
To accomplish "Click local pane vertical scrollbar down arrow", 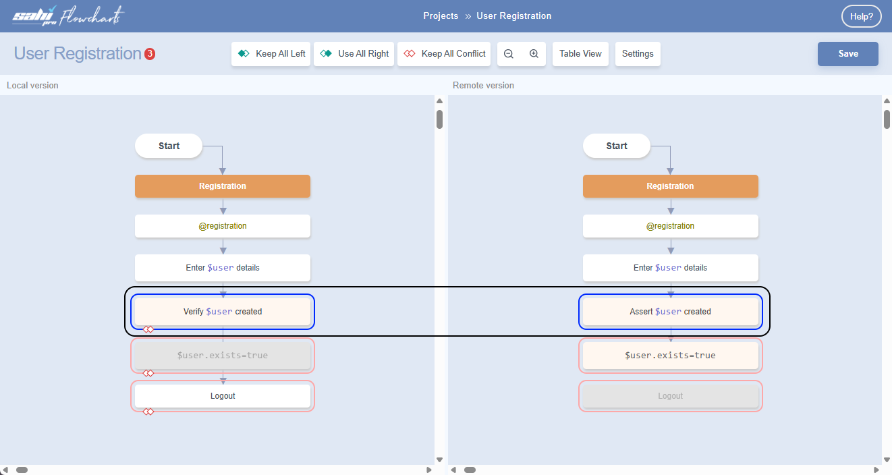I will click(x=439, y=459).
